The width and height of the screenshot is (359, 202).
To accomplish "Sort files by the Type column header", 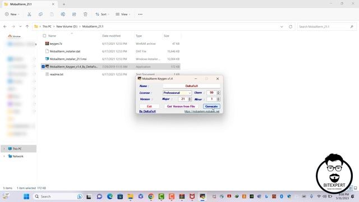I will [x=139, y=36].
